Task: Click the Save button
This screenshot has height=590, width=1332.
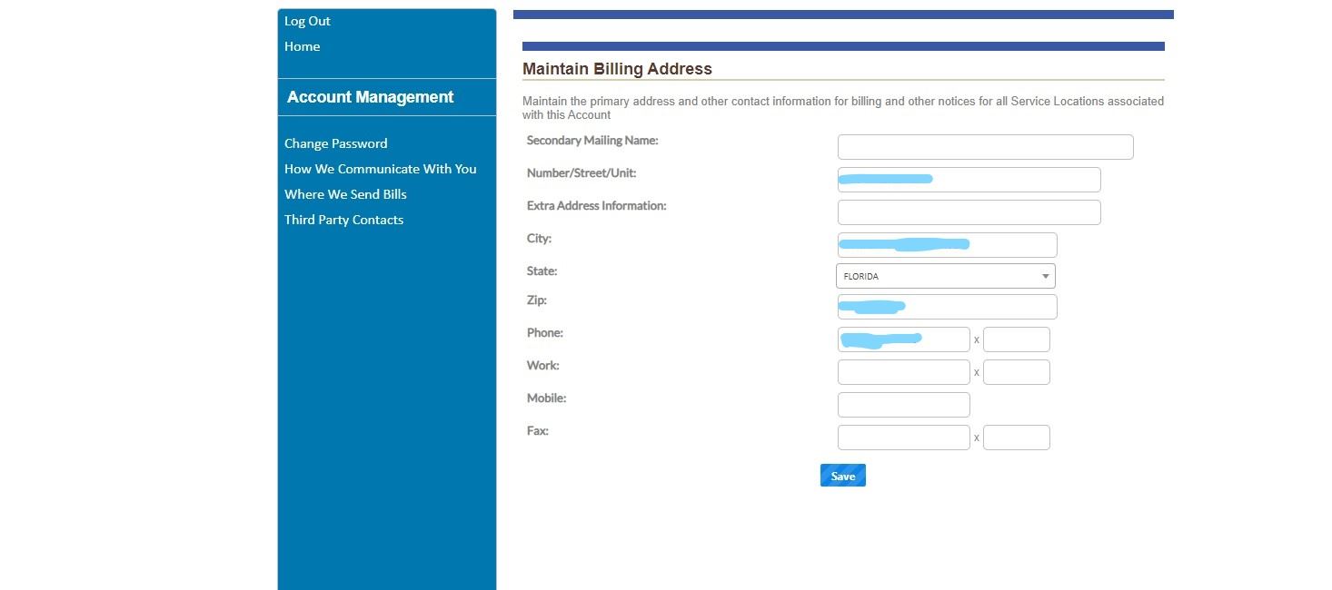Action: point(842,475)
